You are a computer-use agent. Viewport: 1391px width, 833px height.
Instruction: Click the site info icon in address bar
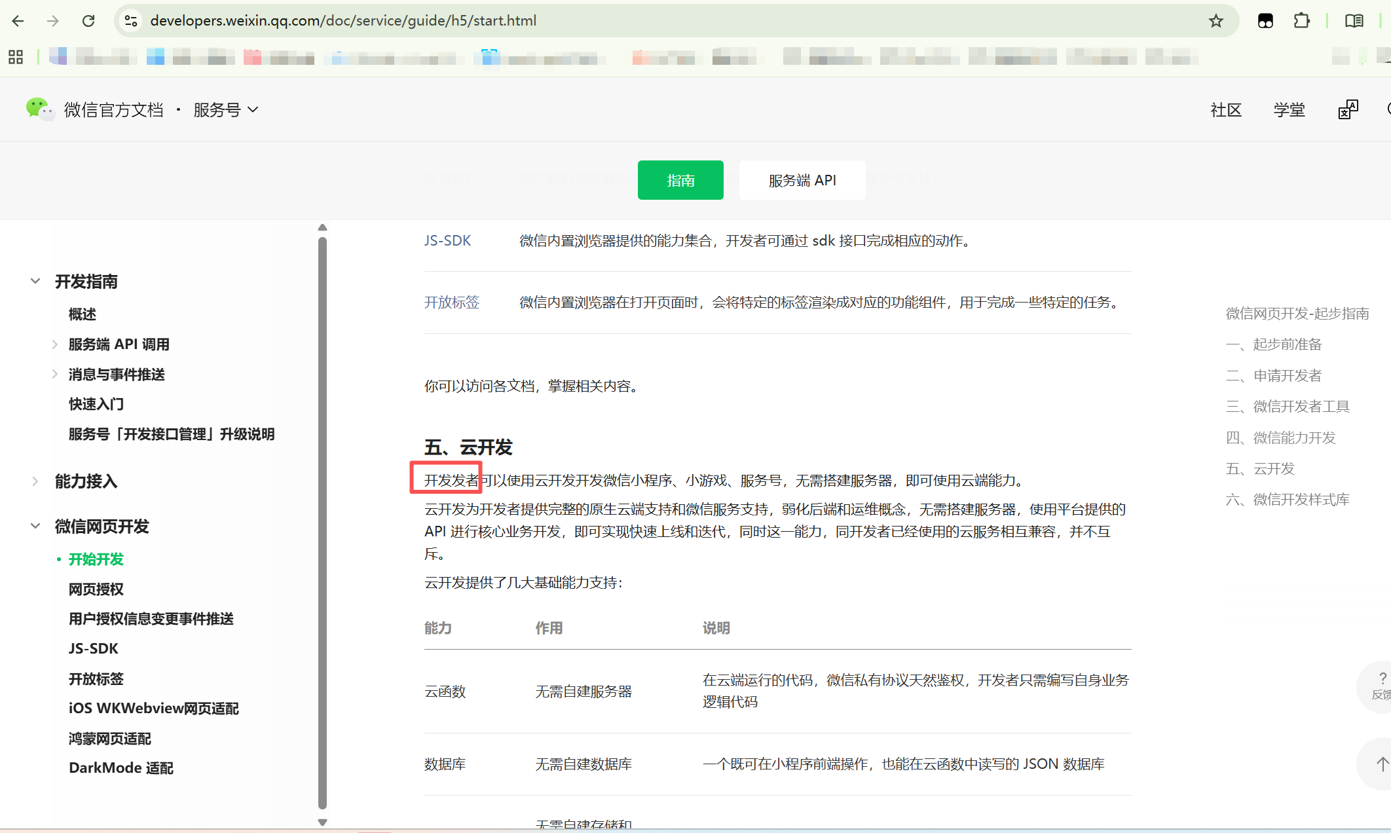click(132, 21)
